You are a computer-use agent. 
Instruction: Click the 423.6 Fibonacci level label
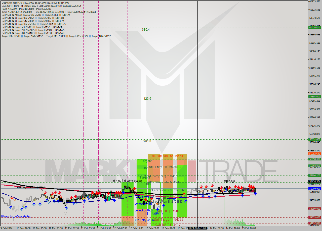coord(147,99)
